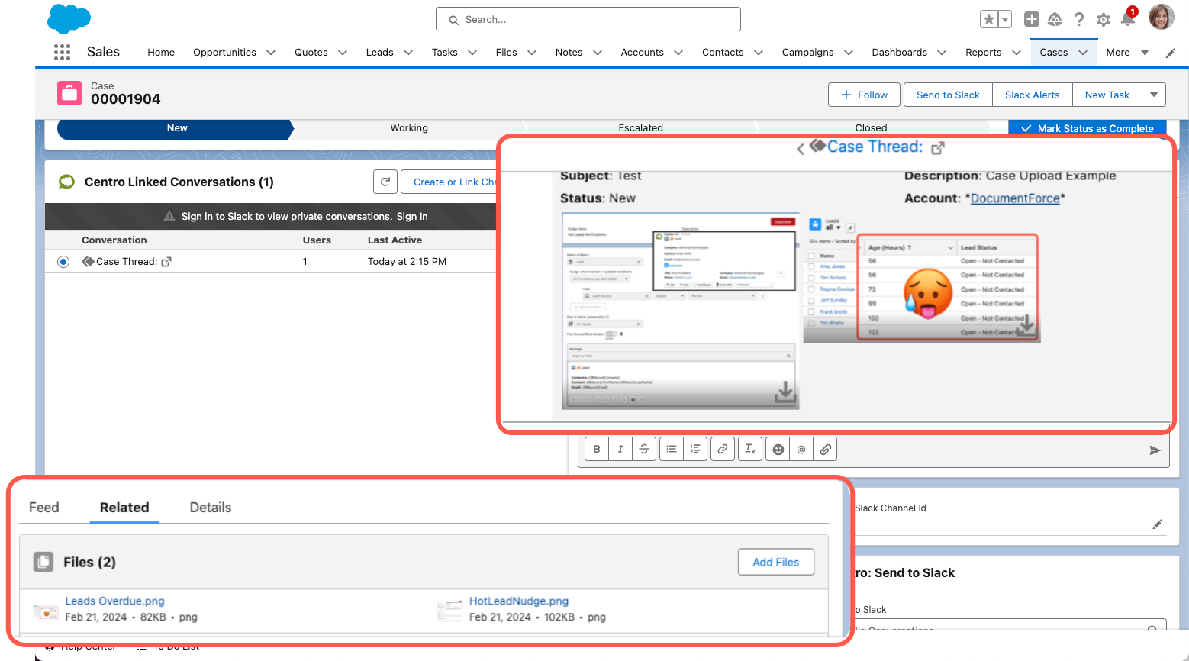Click the Slack Alerts button
1189x661 pixels.
point(1032,95)
